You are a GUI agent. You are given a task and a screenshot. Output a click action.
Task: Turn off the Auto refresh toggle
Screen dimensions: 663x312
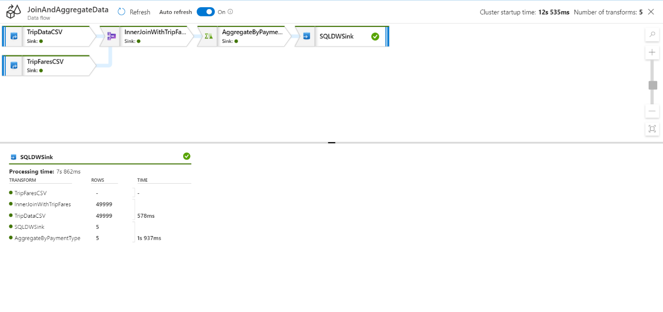206,12
